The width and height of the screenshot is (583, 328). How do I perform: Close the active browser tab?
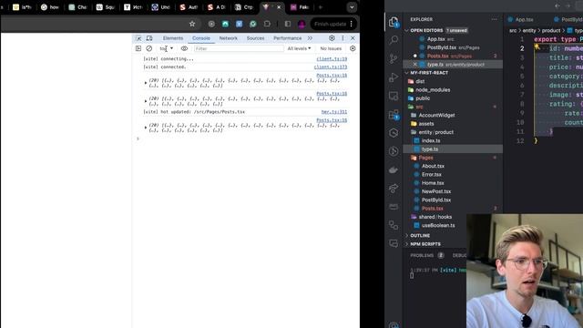[x=279, y=7]
